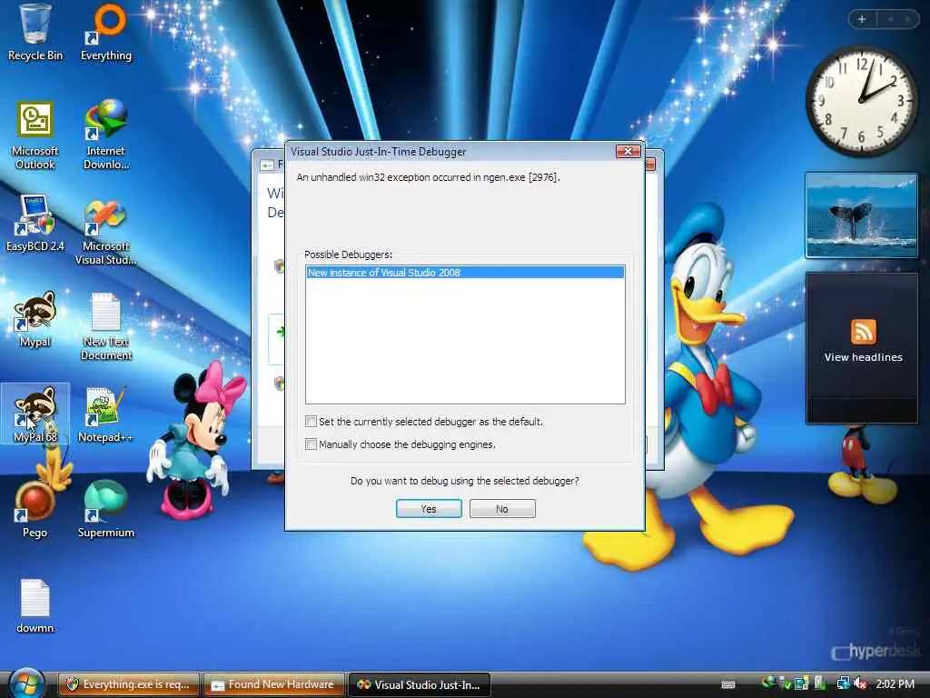The height and width of the screenshot is (698, 930).
Task: Click the muted volume tray icon
Action: click(x=861, y=683)
